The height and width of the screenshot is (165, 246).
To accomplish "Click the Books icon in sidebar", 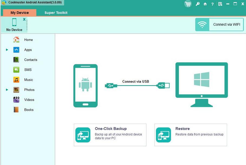I will (16, 110).
